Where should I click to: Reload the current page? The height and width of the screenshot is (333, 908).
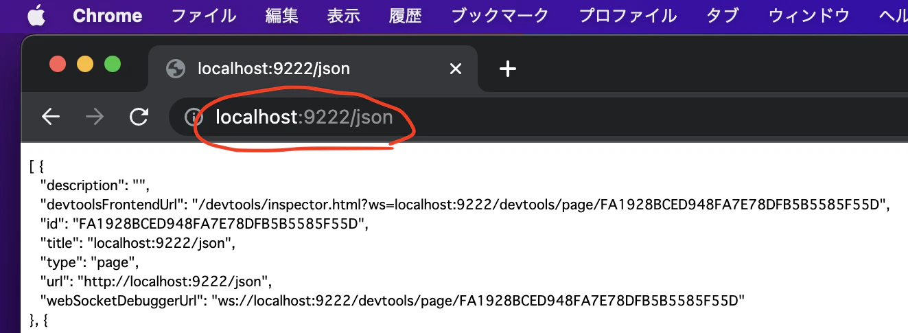click(139, 117)
